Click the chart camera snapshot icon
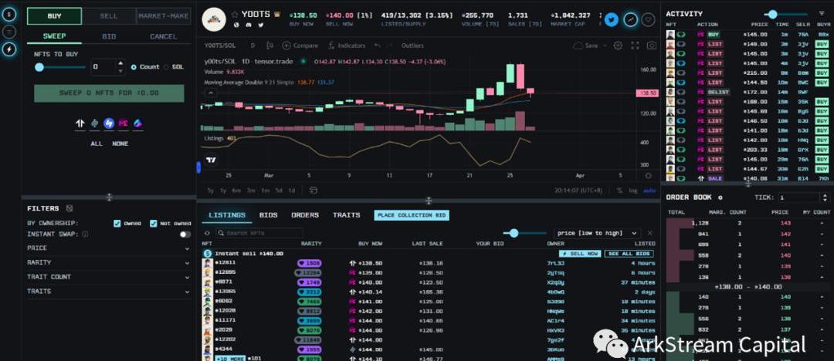Viewport: 834px width, 361px height. click(x=652, y=46)
